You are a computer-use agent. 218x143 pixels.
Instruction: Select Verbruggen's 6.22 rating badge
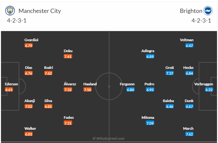click(209, 90)
